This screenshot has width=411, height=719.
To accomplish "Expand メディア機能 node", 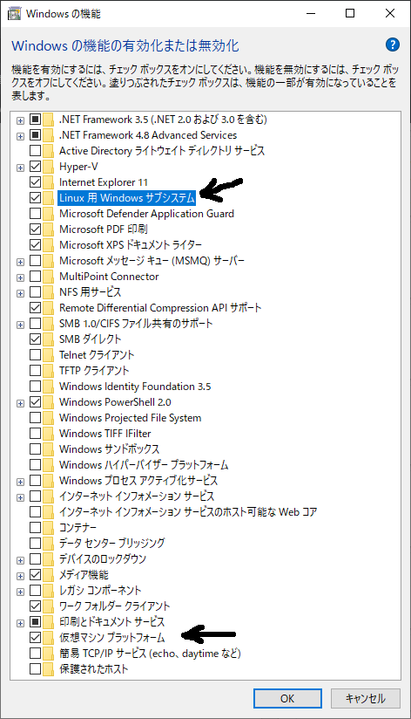I will [20, 576].
